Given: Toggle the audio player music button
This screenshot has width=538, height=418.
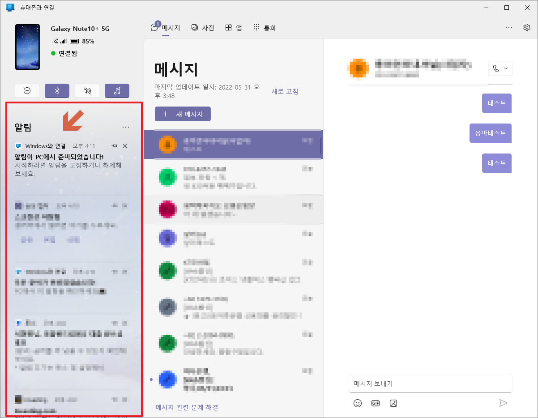Looking at the screenshot, I should pos(117,91).
